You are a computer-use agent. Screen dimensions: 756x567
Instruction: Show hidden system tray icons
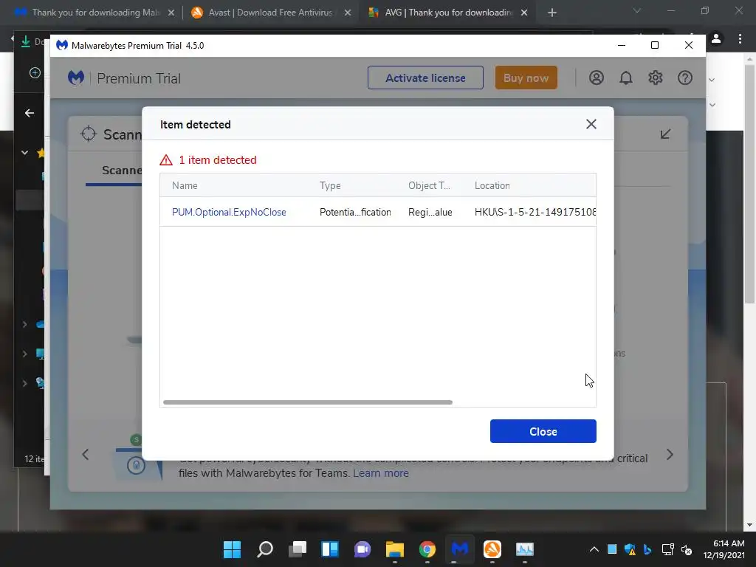594,549
